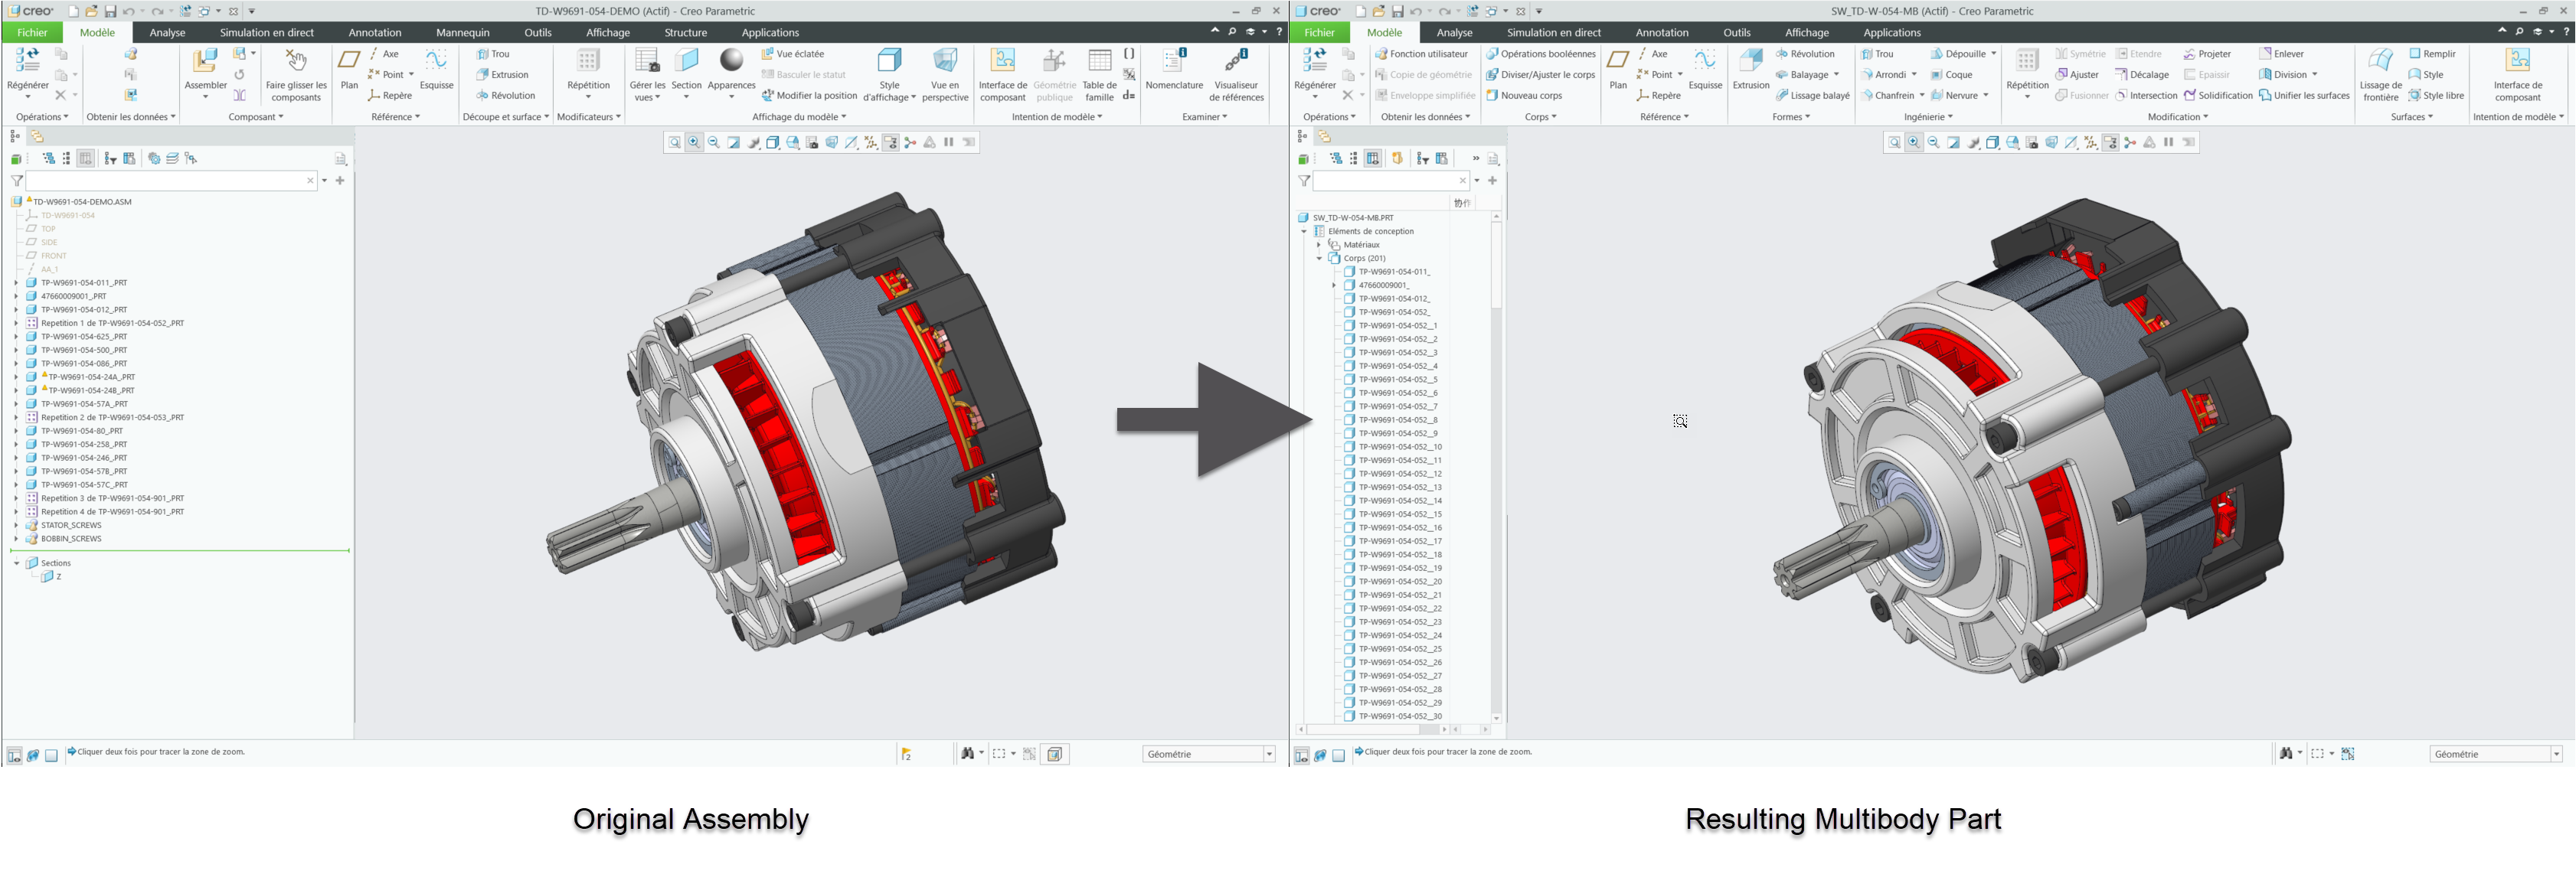Screen dimensions: 2576x874
Task: Open 'Opérations' group dropdown in left window
Action: click(43, 117)
